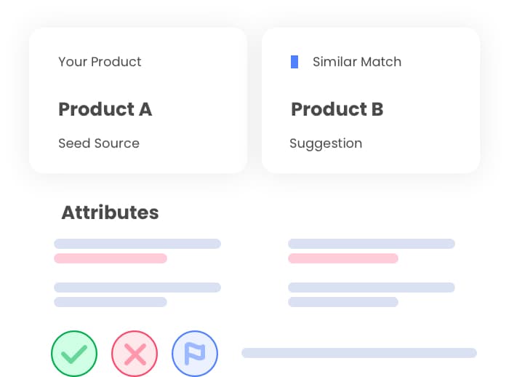Select the Product A card
This screenshot has height=377, width=509.
[x=138, y=100]
